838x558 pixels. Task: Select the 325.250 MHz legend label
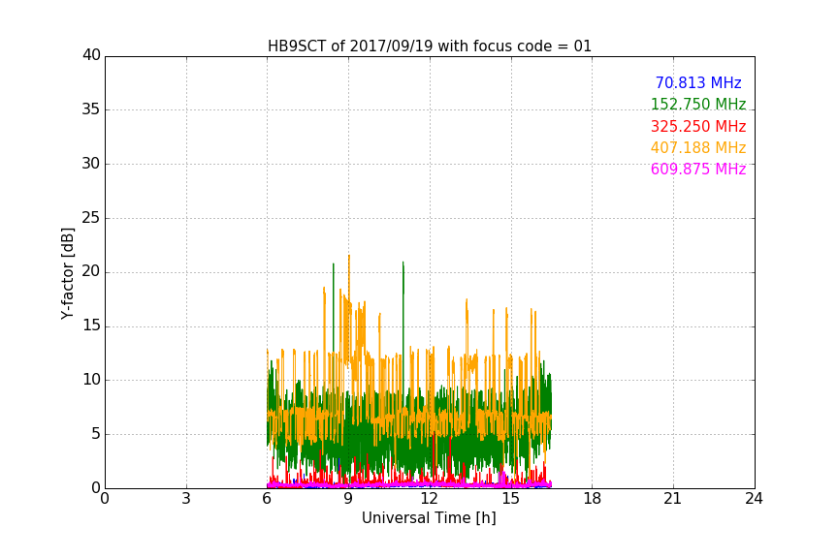[x=698, y=126]
